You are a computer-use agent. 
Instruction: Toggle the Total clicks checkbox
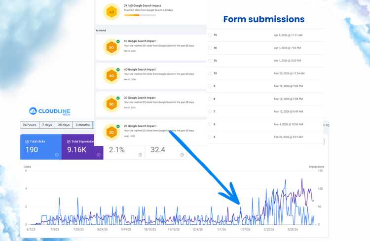(27, 141)
